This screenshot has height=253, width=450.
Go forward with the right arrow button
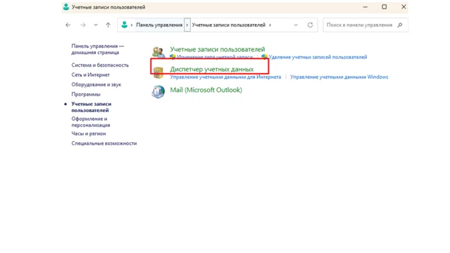click(x=83, y=25)
